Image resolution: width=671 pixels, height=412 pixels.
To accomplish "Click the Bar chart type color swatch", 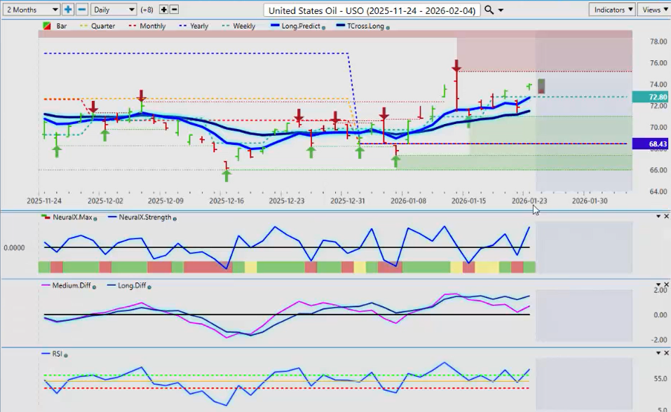I will click(x=47, y=27).
